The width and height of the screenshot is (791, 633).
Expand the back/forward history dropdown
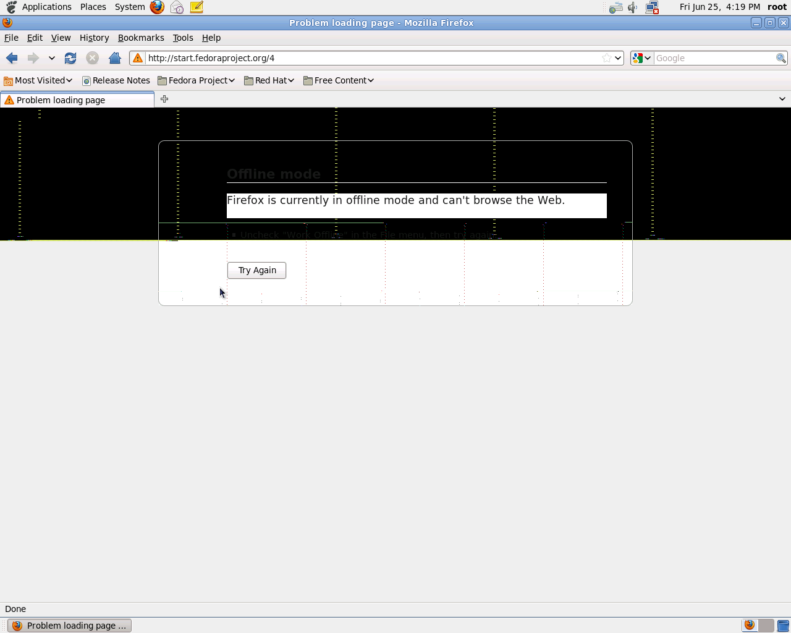(x=52, y=58)
